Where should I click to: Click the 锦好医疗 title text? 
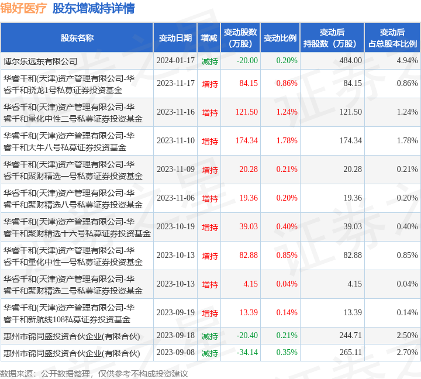pyautogui.click(x=23, y=8)
